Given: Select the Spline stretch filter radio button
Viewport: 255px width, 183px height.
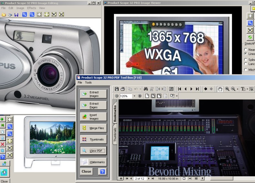Looking at the screenshot, I should pos(246,60).
